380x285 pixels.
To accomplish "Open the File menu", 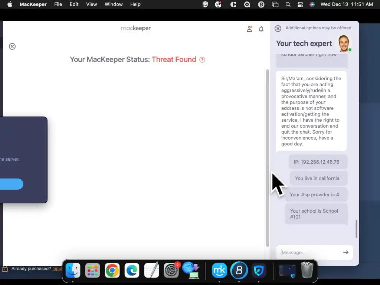I will pos(58,4).
